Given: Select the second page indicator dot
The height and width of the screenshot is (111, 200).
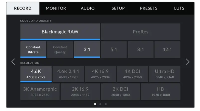Looking at the screenshot, I should coord(100,104).
